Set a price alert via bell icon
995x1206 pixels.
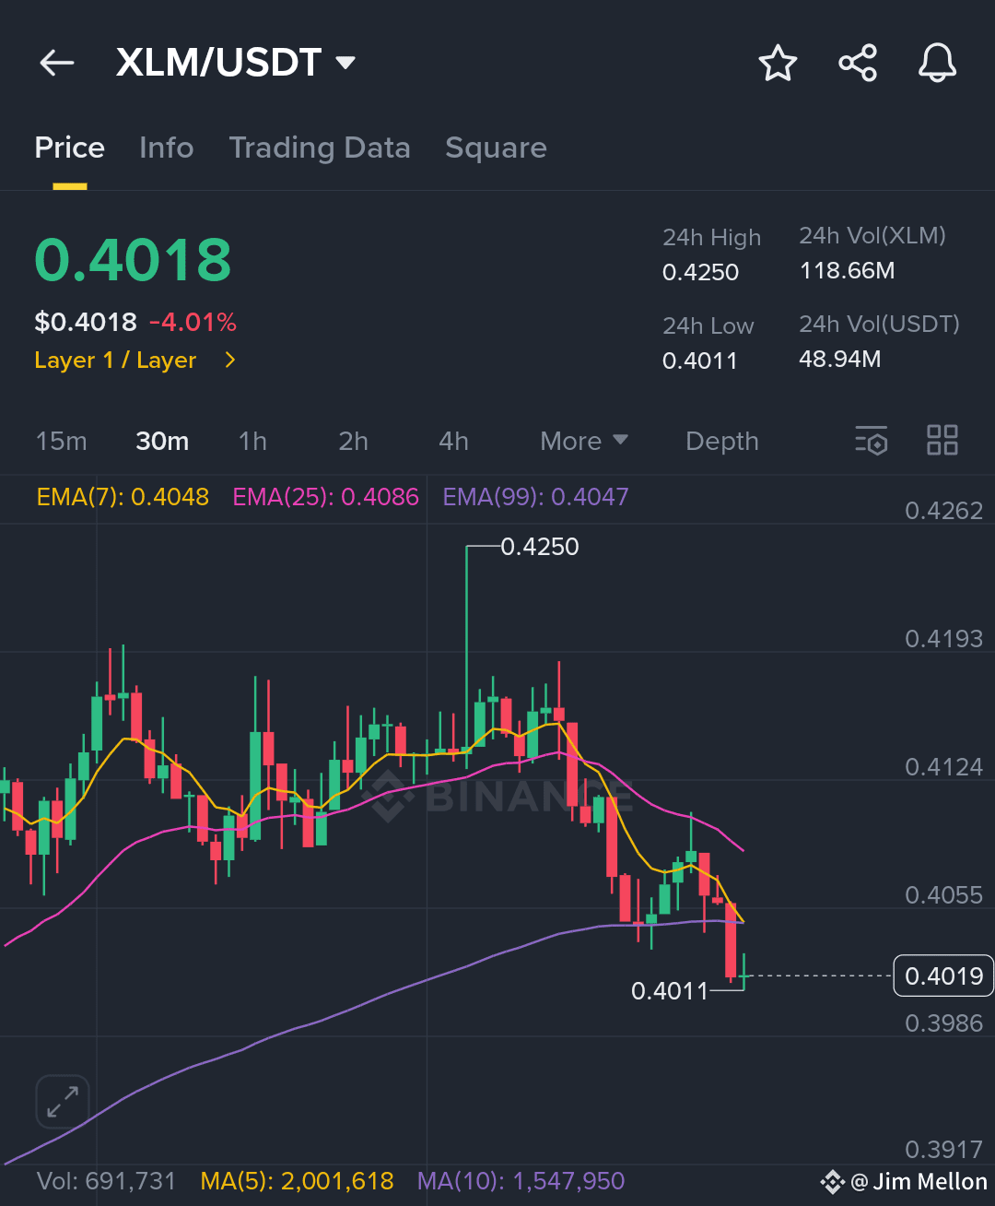(937, 63)
